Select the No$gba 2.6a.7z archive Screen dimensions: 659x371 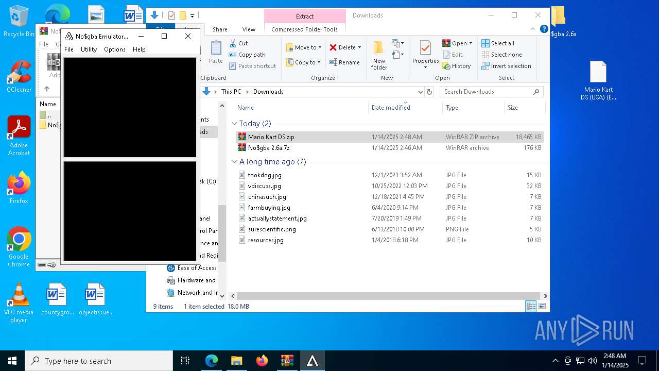click(x=390, y=148)
